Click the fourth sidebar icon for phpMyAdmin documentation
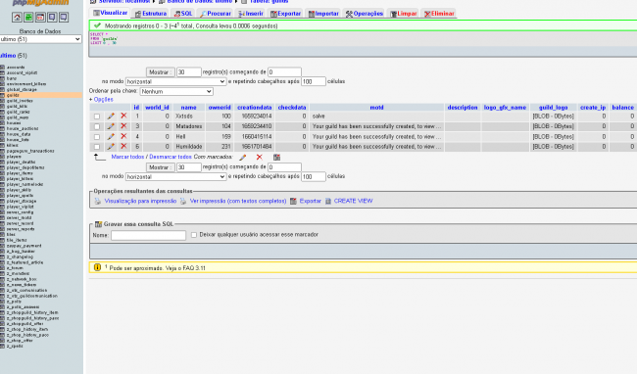The height and width of the screenshot is (374, 637). [52, 17]
